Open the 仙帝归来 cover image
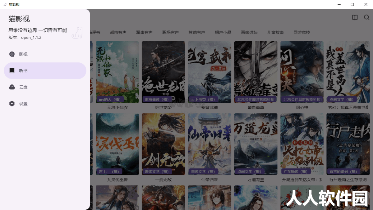This screenshot has height=210, width=373. [210, 144]
